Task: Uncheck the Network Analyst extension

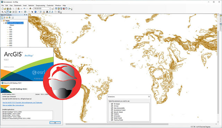Action: coord(112,112)
